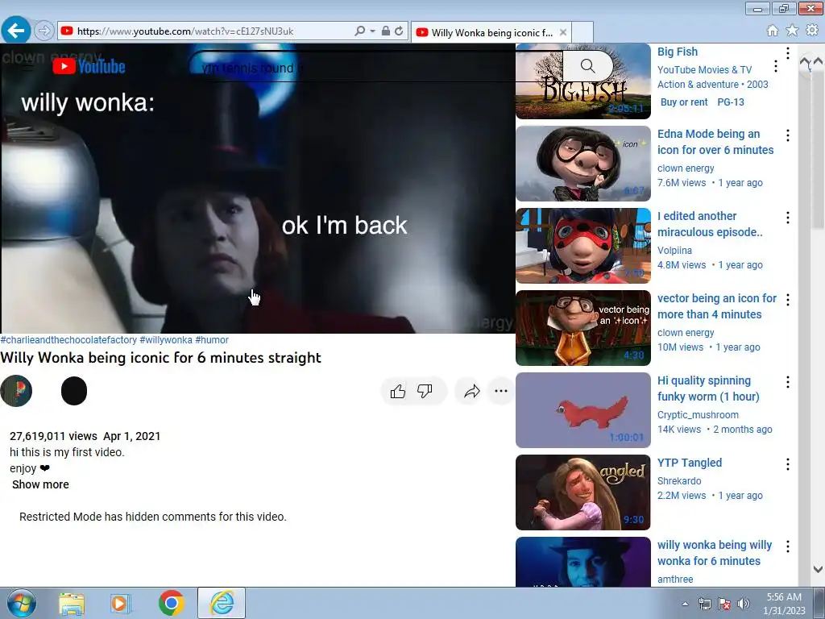
Task: Open a new blank tab
Action: (x=582, y=32)
